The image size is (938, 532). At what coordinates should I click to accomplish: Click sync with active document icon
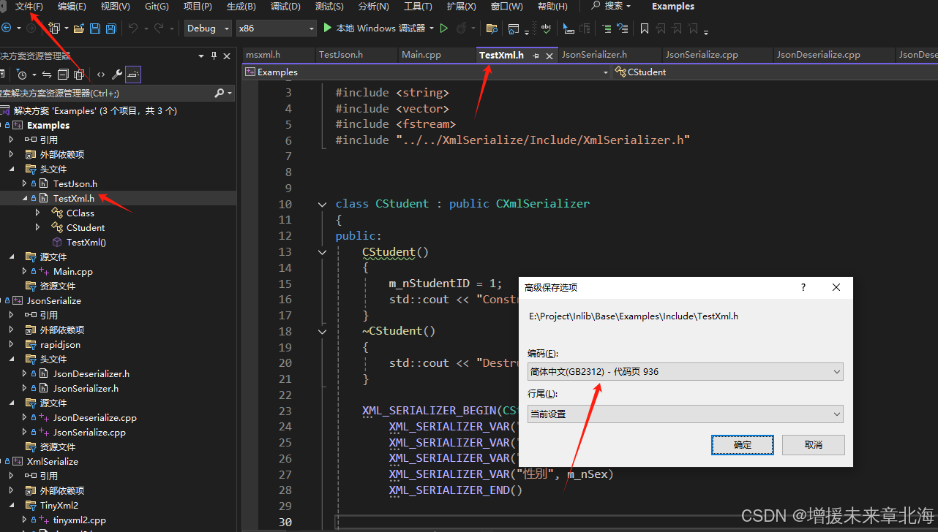[x=46, y=74]
